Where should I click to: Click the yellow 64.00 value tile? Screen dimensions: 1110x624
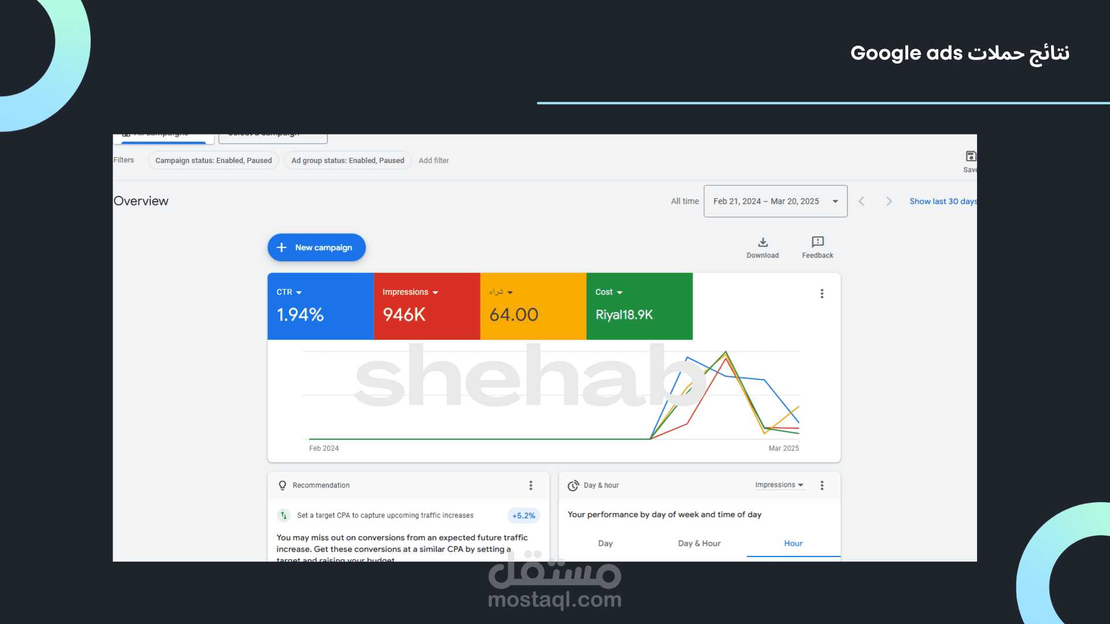click(x=533, y=306)
